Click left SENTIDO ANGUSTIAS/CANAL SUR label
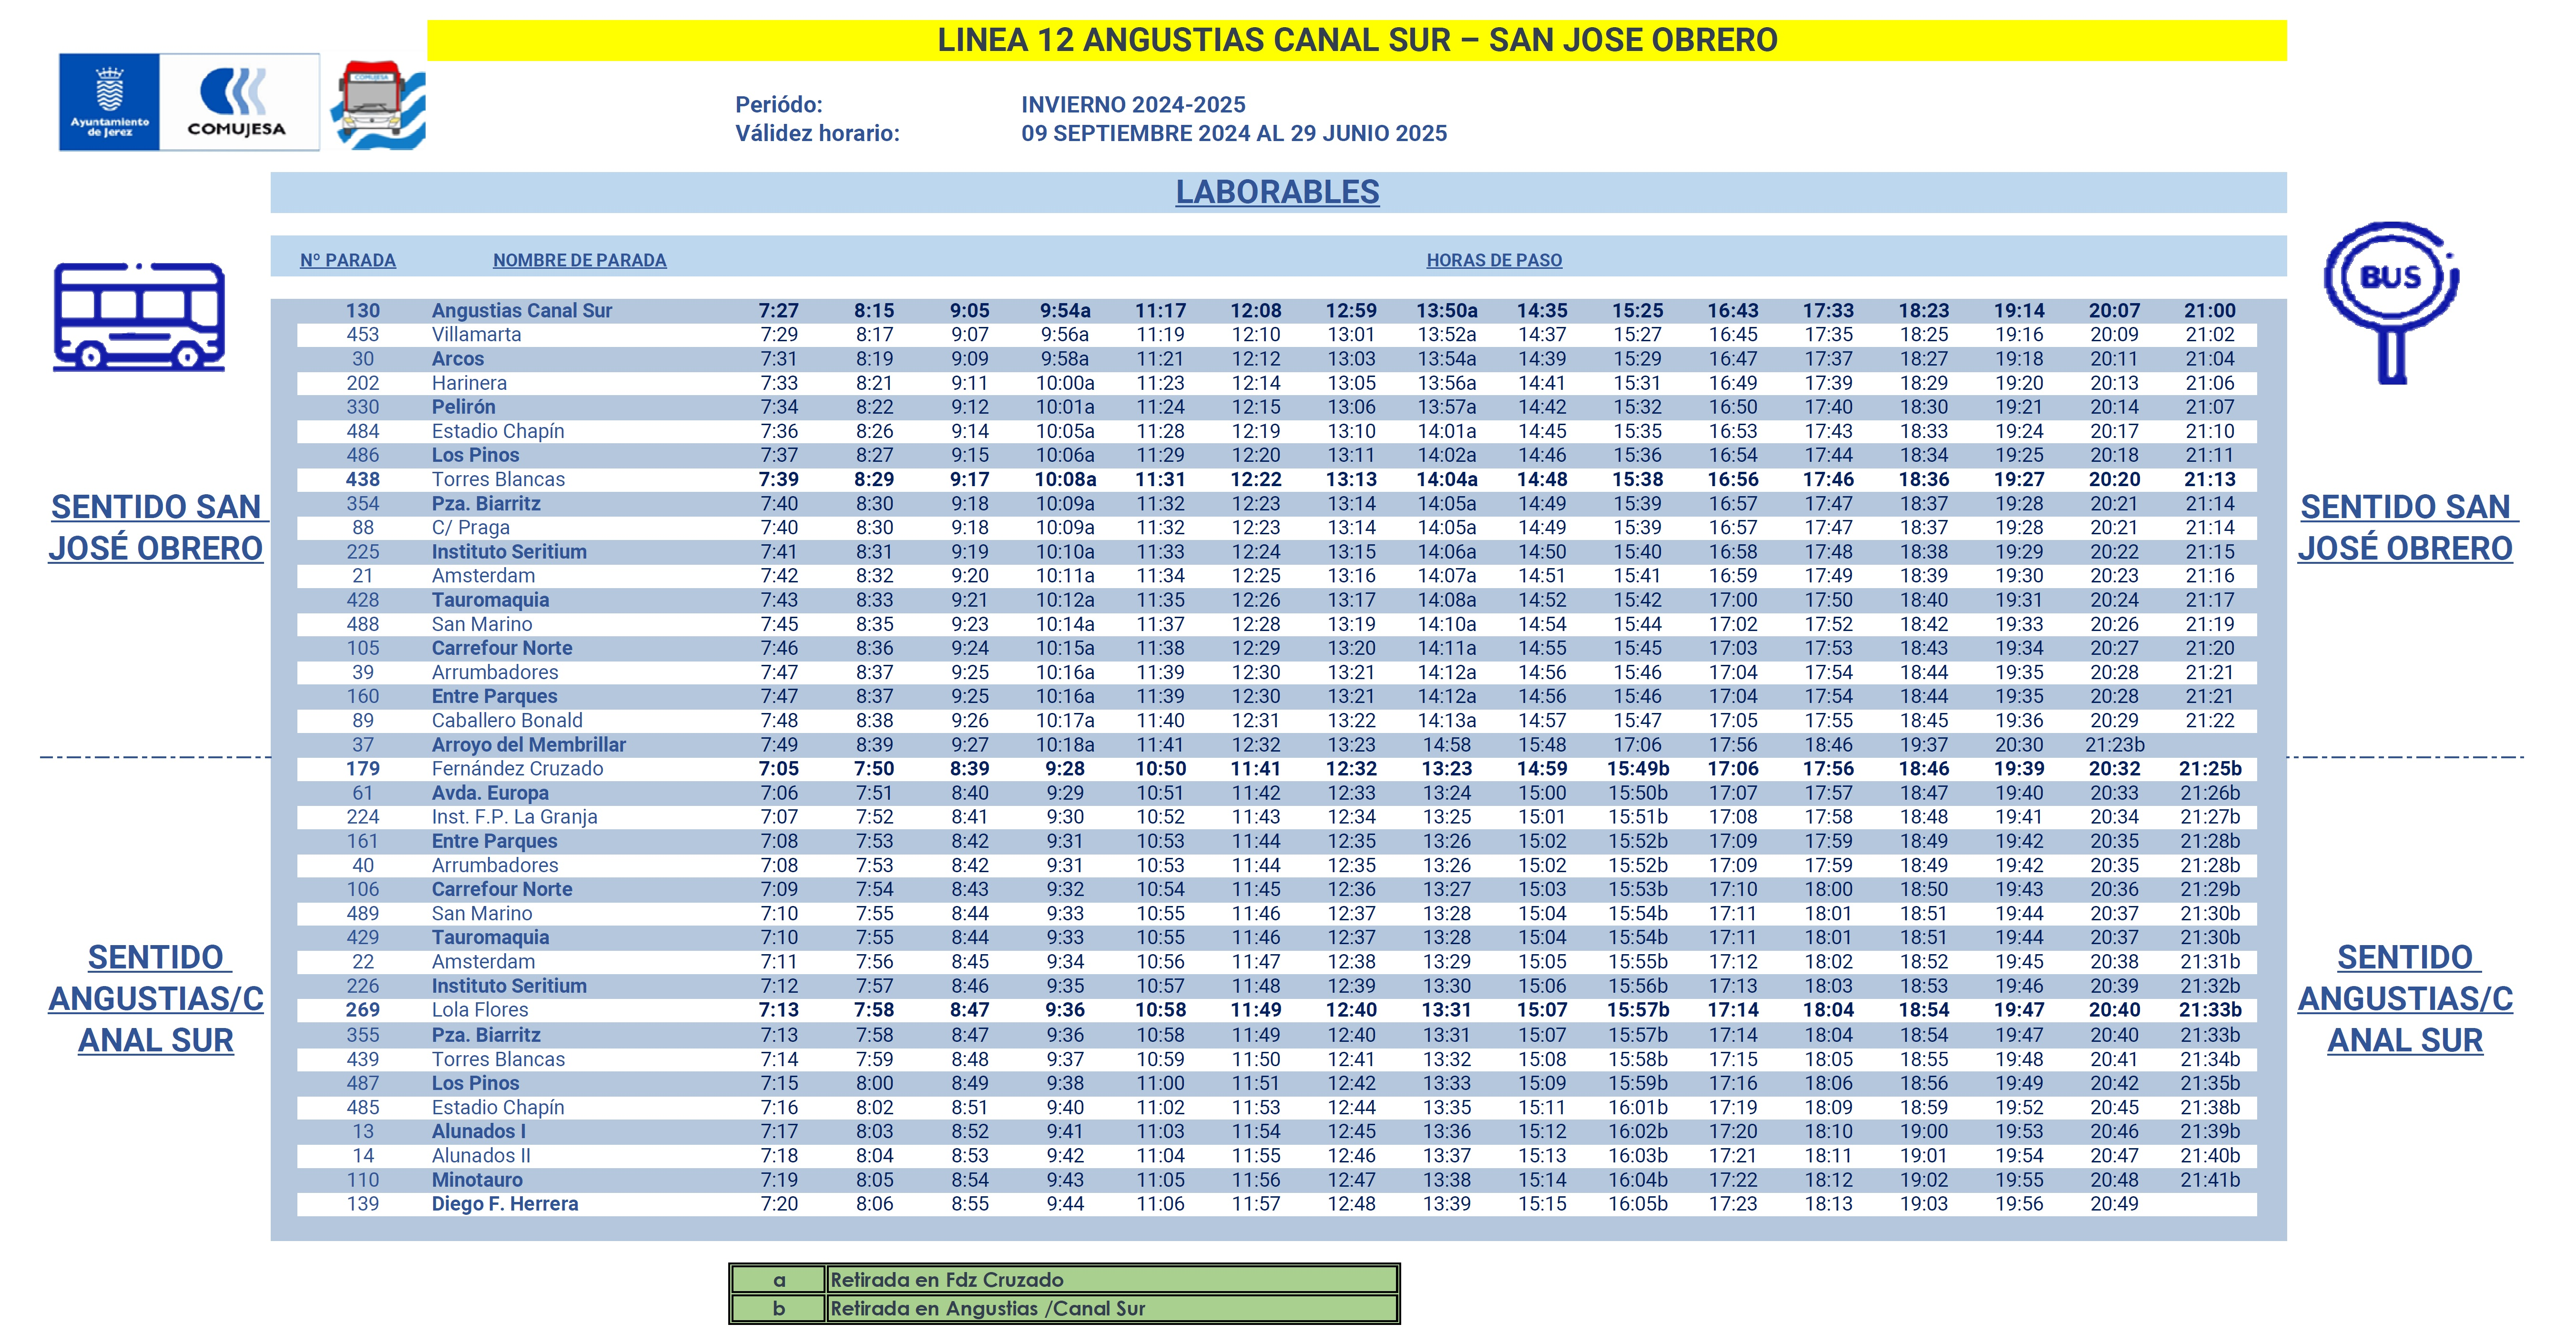This screenshot has height=1344, width=2576. click(x=156, y=999)
